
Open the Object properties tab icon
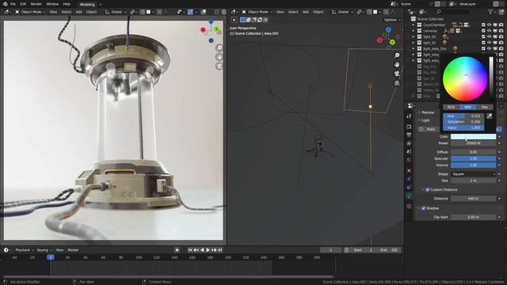[409, 170]
